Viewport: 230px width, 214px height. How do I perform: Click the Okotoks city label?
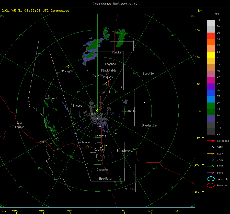tap(102, 170)
